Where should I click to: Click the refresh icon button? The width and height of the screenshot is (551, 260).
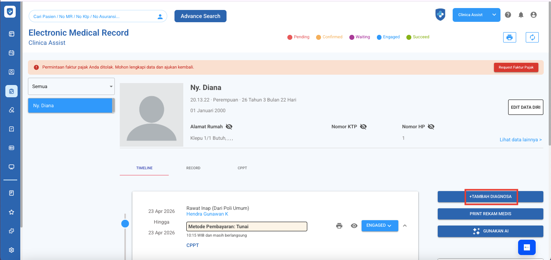point(532,37)
